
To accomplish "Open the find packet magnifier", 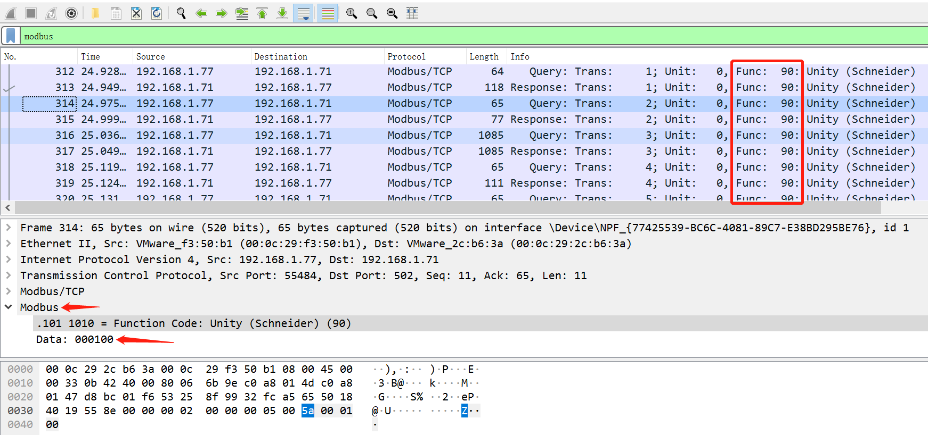I will pos(181,13).
